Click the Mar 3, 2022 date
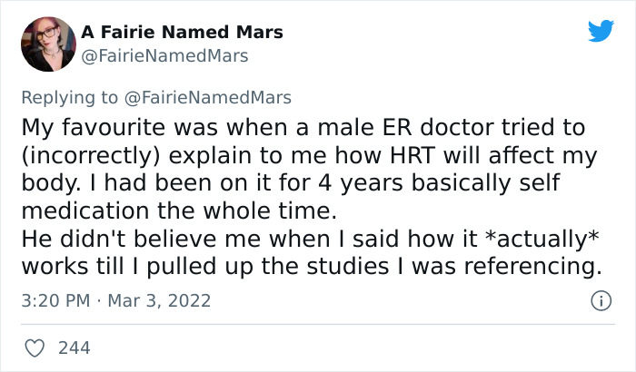Image resolution: width=636 pixels, height=372 pixels. point(157,299)
